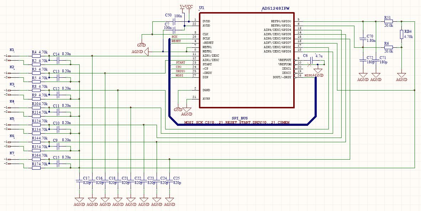Image resolution: width=421 pixels, height=211 pixels.
Task: Select resistor RB4 4.70k symbol
Action: click(402, 34)
